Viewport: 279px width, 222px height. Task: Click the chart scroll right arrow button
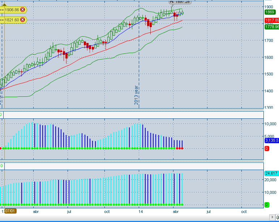click(272, 217)
